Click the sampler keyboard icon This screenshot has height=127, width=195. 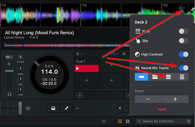(53, 108)
